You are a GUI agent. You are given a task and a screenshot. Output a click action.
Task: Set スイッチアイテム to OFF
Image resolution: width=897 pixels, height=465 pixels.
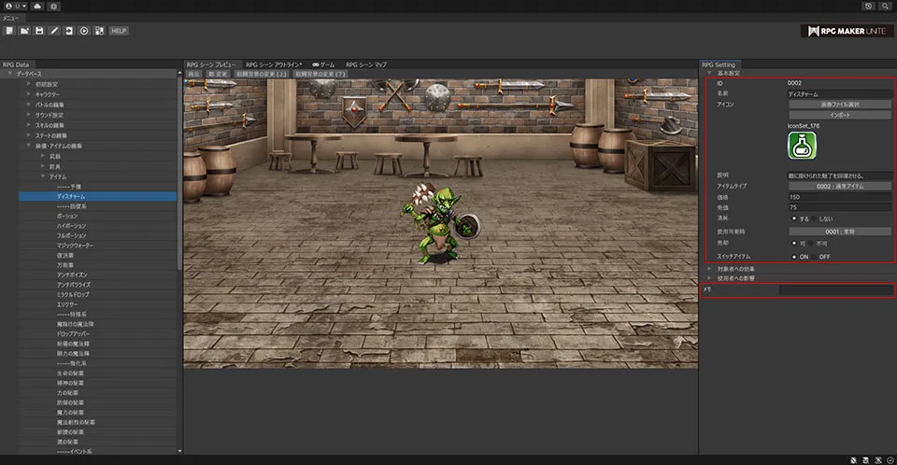pyautogui.click(x=814, y=256)
